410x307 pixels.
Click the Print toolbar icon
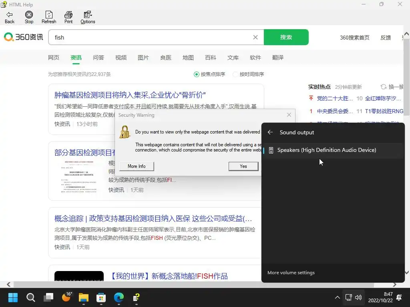click(x=68, y=18)
